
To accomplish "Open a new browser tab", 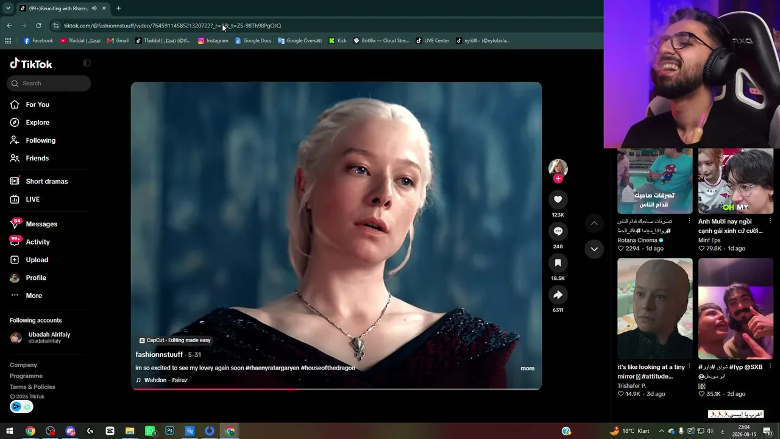I will (118, 8).
